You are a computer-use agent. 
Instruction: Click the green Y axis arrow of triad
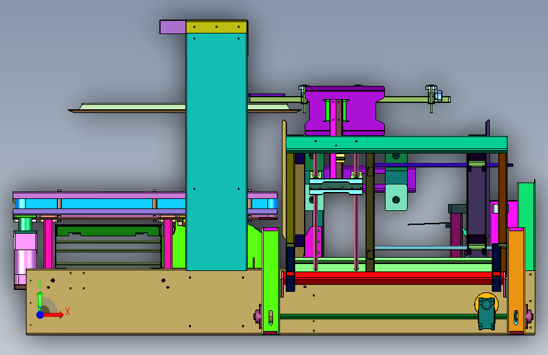point(40,300)
